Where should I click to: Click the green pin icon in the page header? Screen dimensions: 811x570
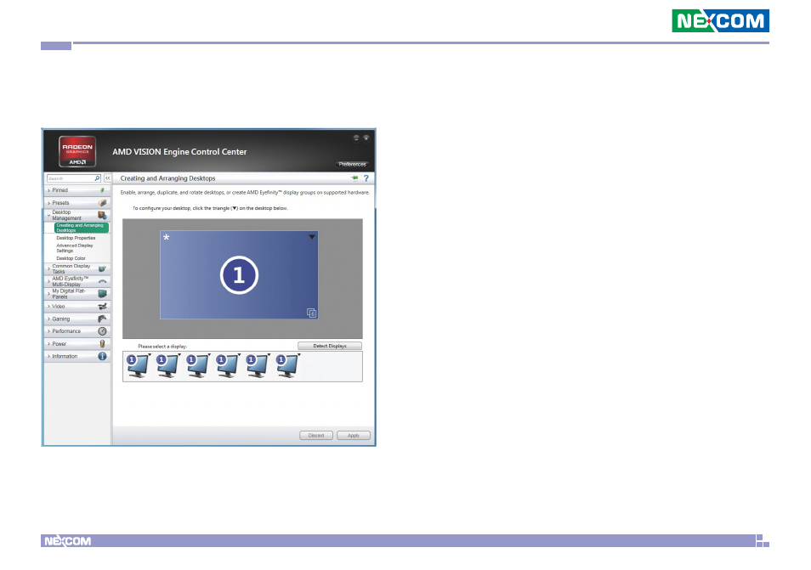(x=354, y=178)
